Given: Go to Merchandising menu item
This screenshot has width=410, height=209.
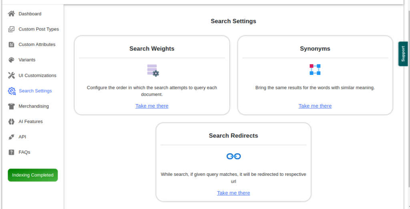Looking at the screenshot, I should pyautogui.click(x=34, y=106).
